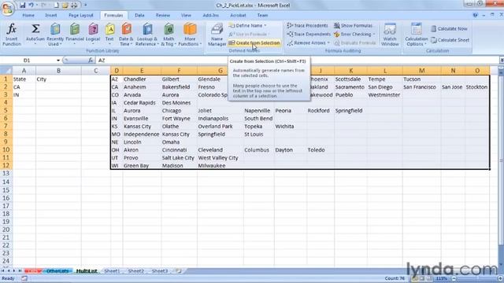Expand the Error Checking dropdown
This screenshot has height=283, width=504.
pos(374,34)
